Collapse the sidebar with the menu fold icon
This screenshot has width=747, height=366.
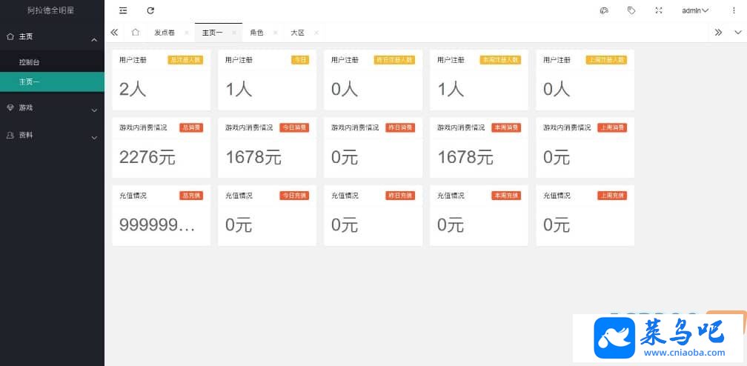(x=123, y=10)
